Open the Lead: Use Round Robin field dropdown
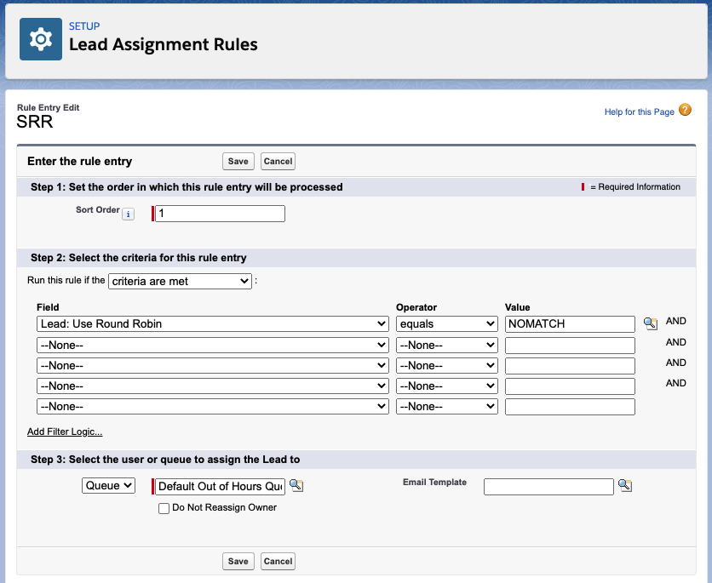Screen dimensions: 712x583 coord(213,324)
